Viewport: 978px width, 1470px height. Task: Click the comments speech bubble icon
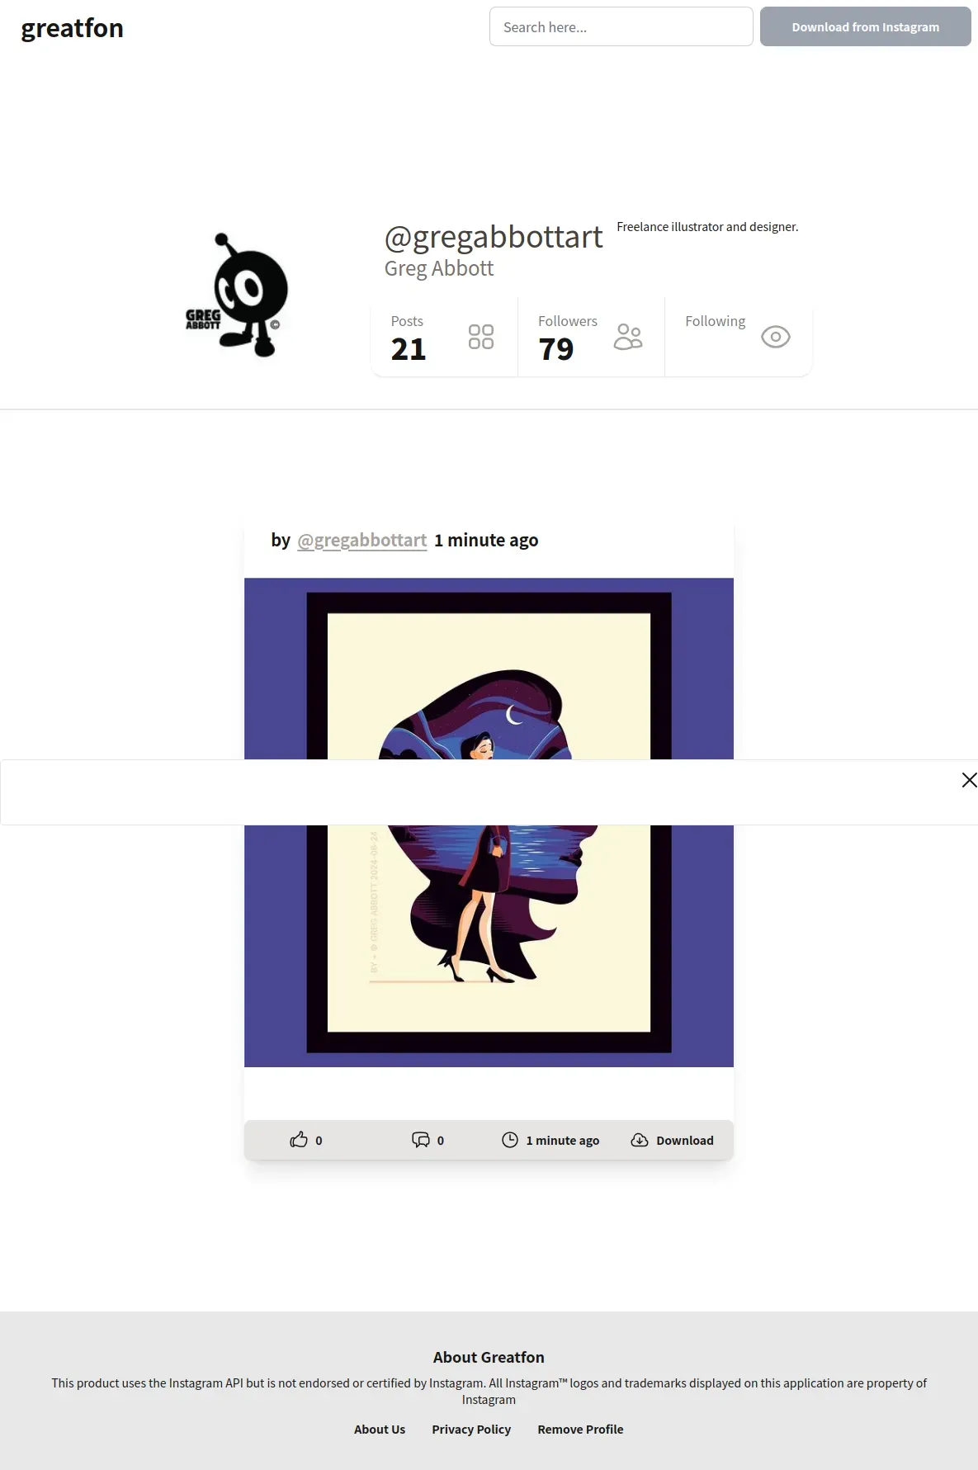pos(421,1140)
